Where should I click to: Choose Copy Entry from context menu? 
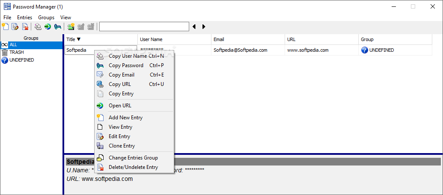pyautogui.click(x=134, y=94)
